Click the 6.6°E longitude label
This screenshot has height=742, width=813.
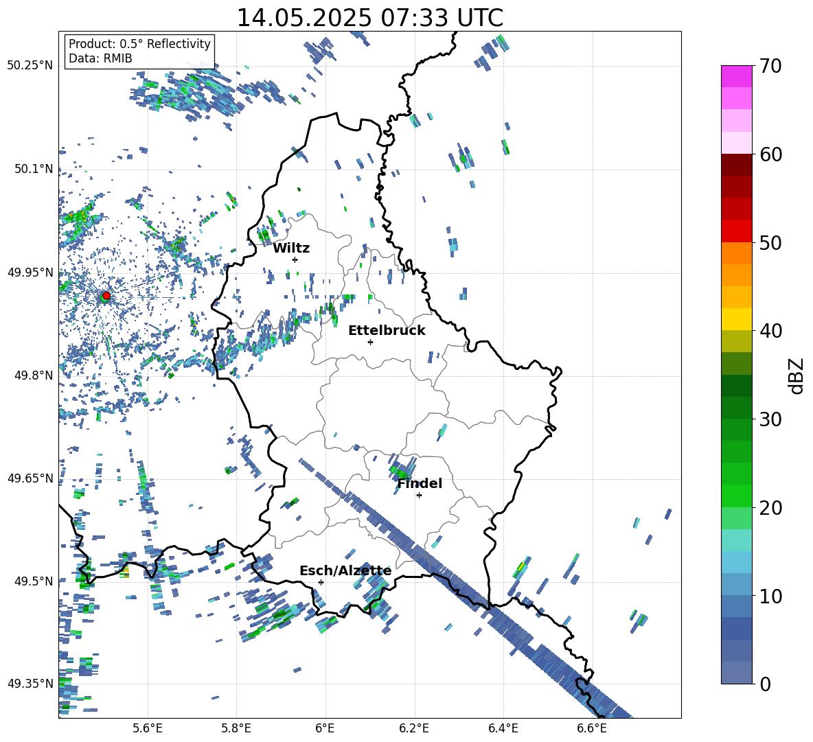[592, 728]
